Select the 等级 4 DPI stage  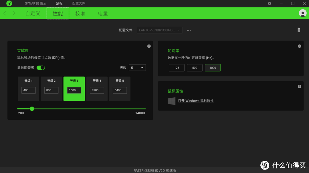coord(97,89)
